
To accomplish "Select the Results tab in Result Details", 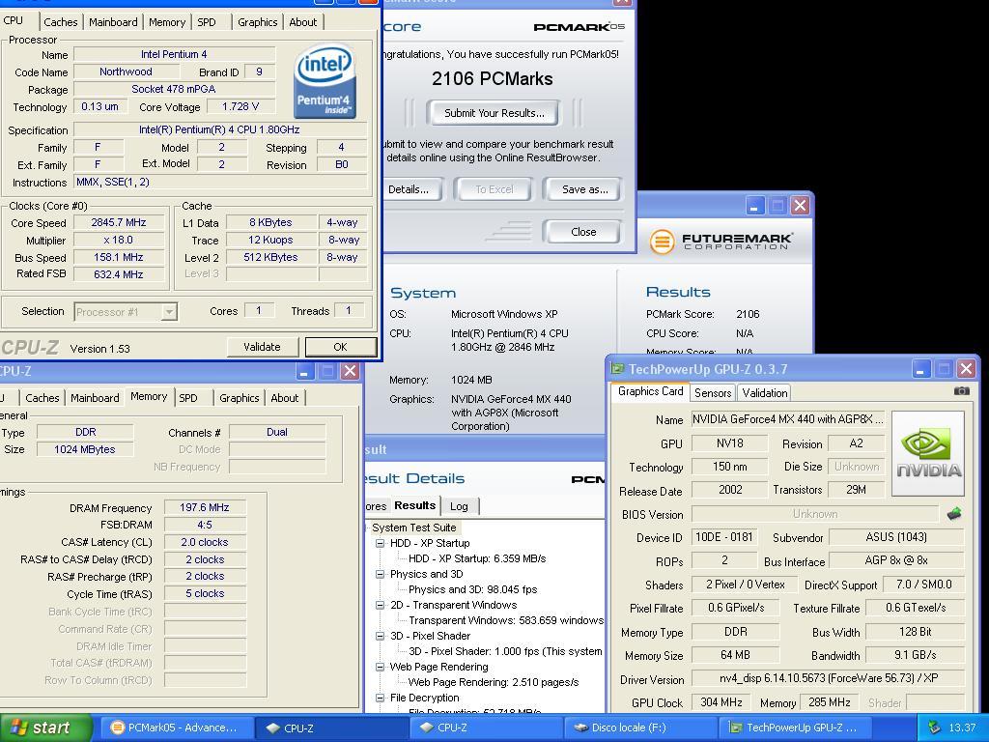I will (414, 505).
